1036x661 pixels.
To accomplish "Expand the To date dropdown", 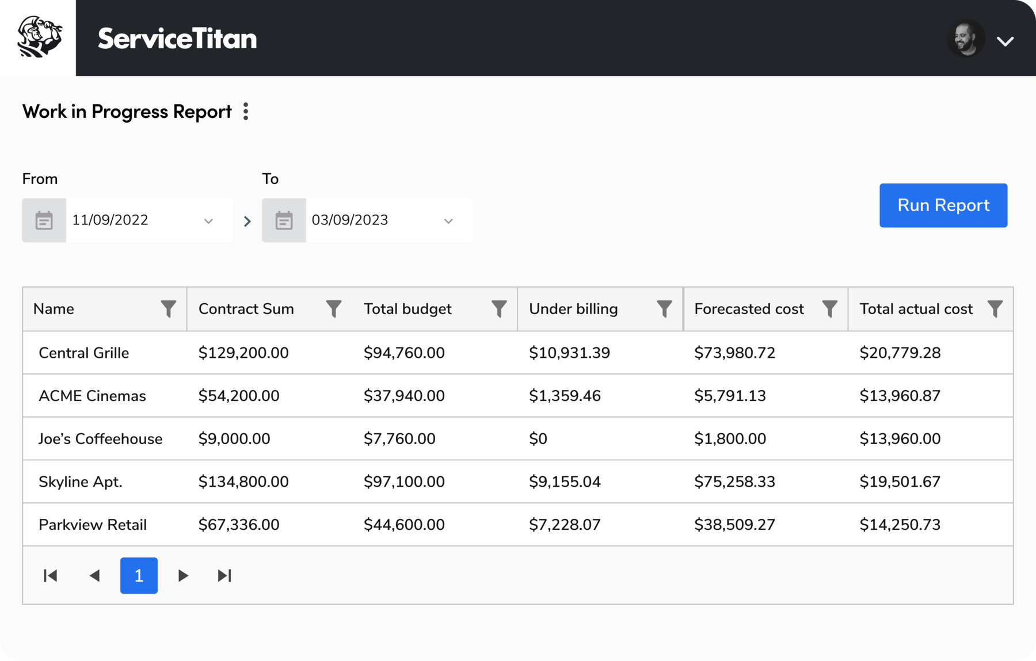I will 449,220.
